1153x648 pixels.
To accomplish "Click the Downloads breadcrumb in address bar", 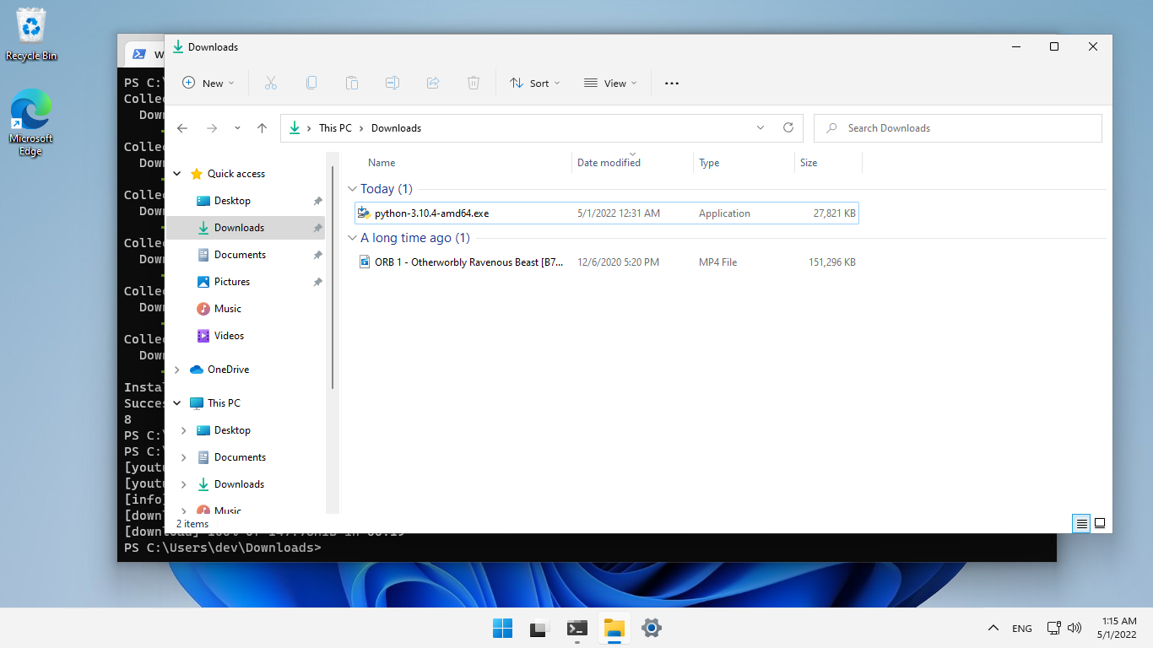I will coord(396,128).
